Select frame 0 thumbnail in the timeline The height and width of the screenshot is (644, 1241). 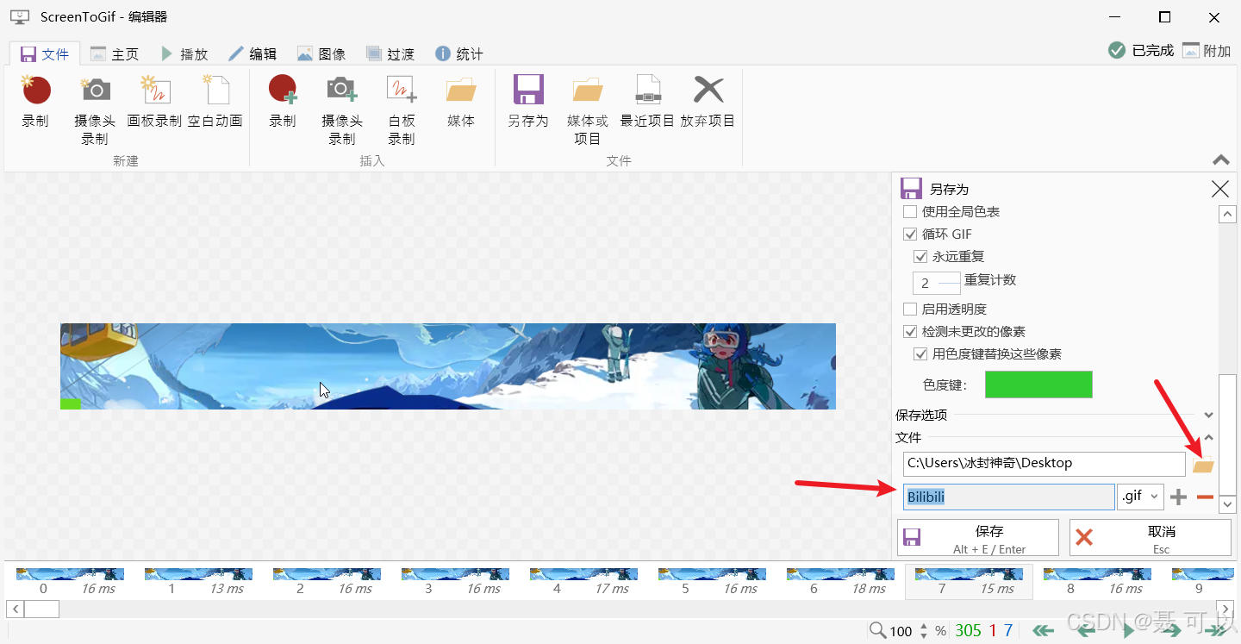(x=70, y=581)
